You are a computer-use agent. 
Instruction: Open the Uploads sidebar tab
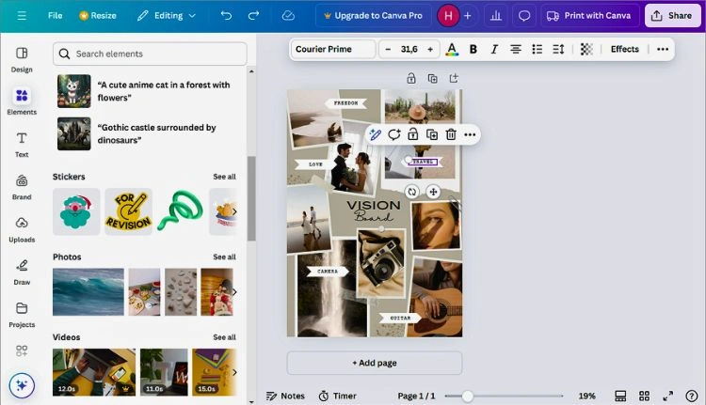coord(22,229)
